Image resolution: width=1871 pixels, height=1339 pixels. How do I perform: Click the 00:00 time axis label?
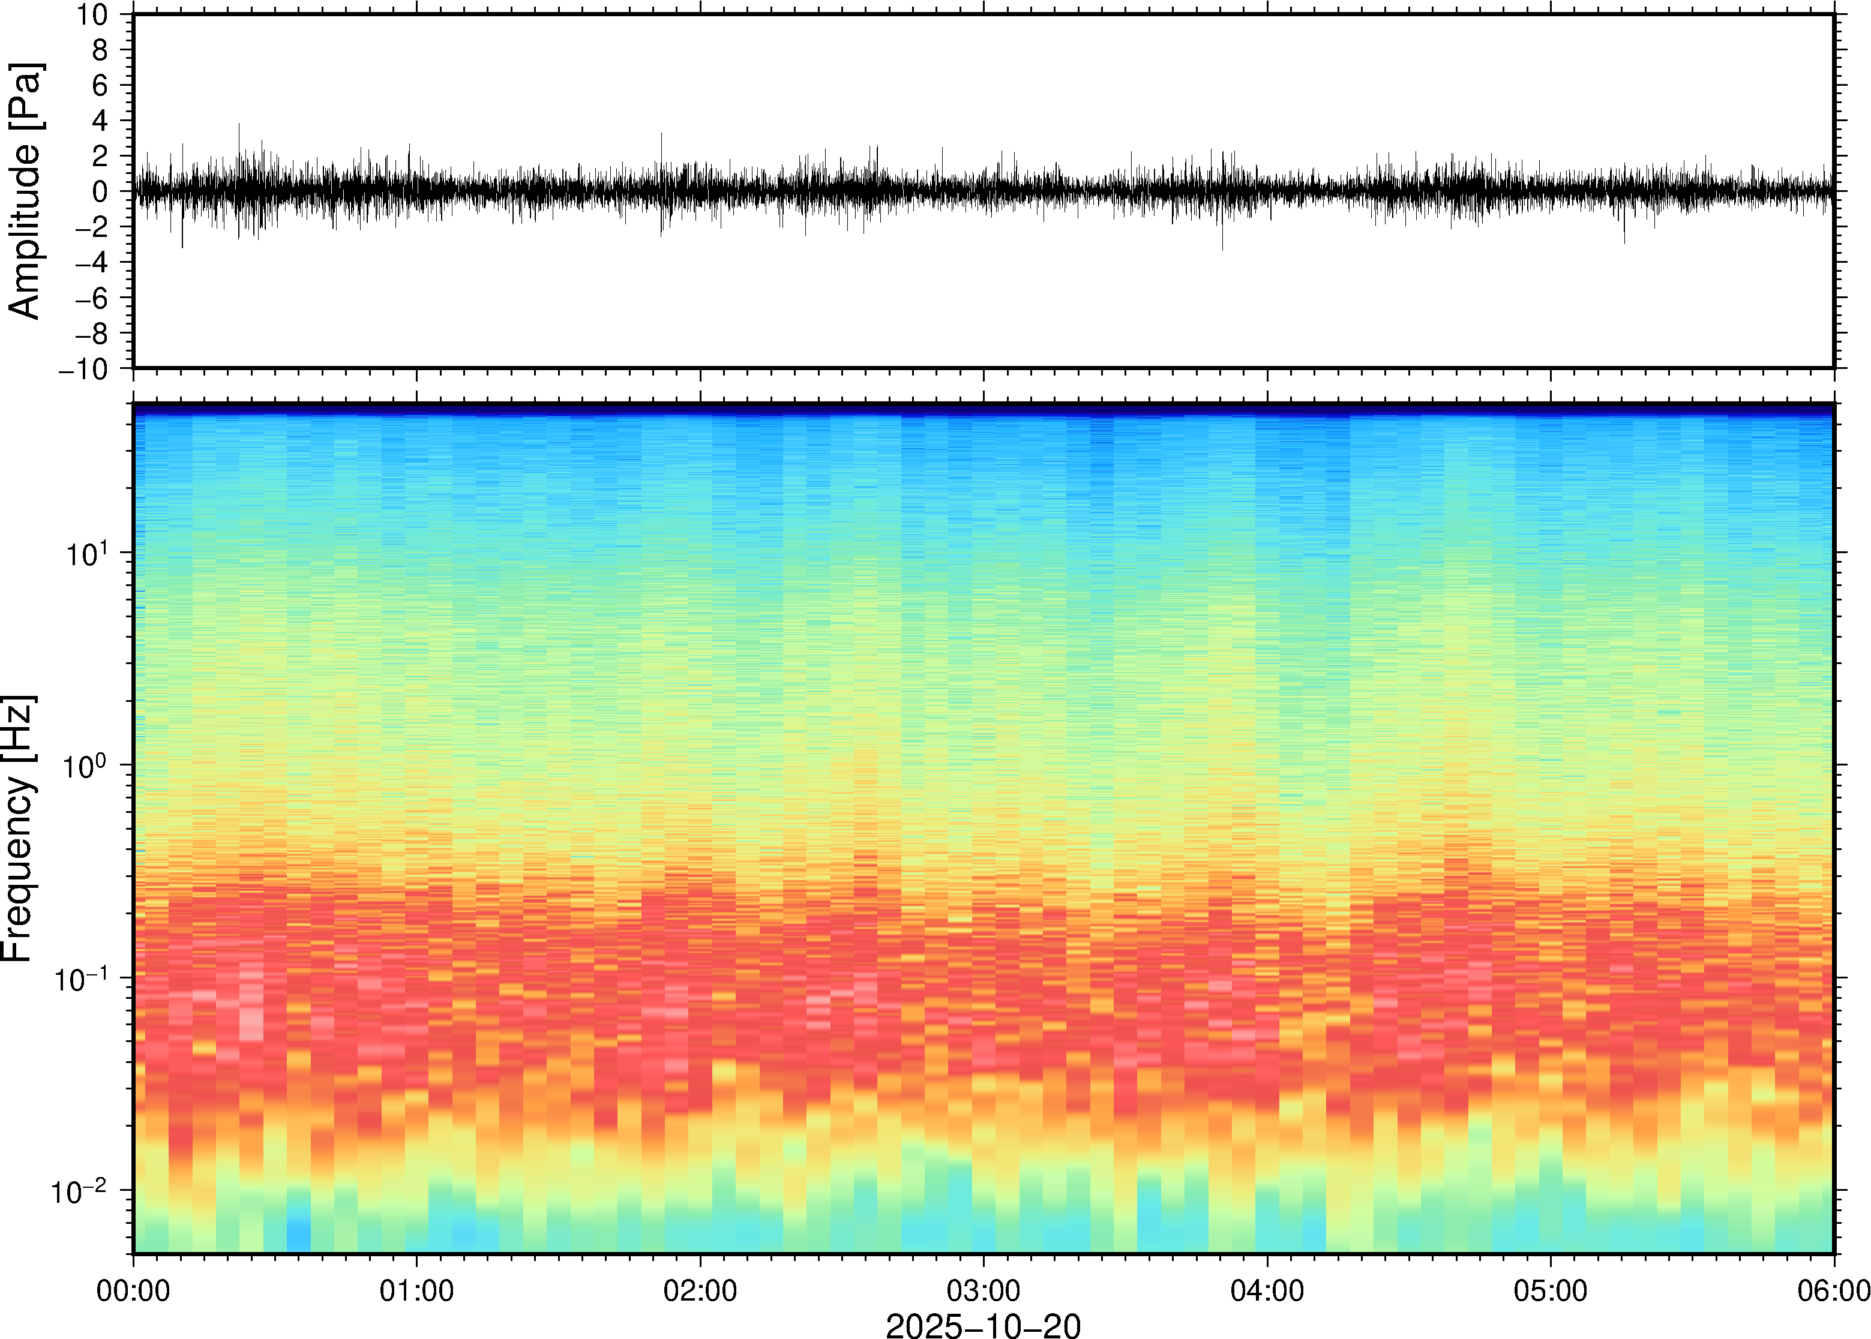click(133, 1290)
